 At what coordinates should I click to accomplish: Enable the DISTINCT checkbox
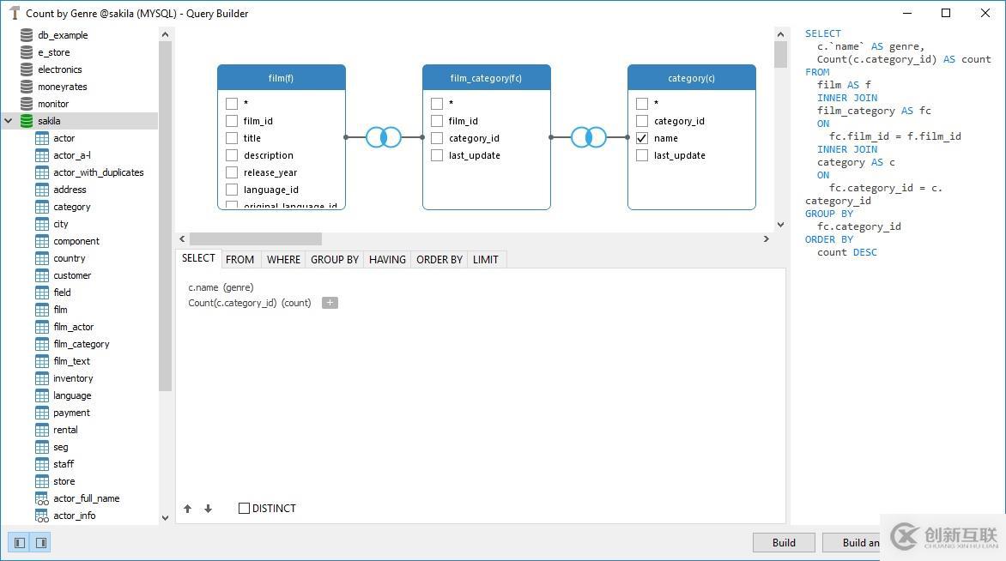point(244,509)
